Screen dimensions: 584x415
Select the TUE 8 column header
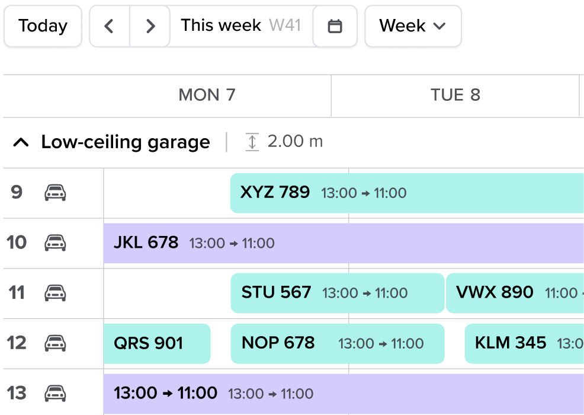[x=455, y=95]
